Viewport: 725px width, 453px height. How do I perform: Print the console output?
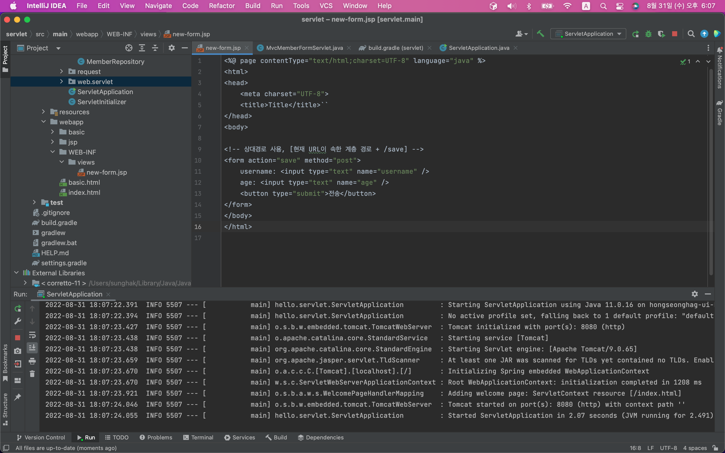tap(32, 361)
